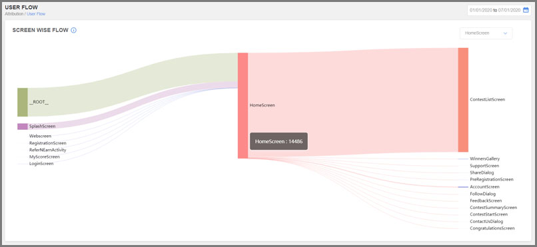
Task: Select the RegistrationScreen source label
Action: click(x=47, y=143)
